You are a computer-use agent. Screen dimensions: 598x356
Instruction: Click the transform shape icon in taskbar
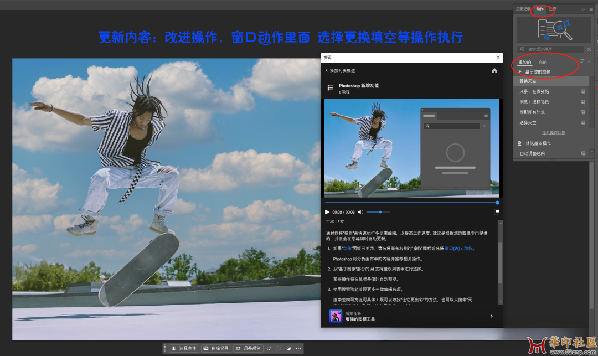coord(279,348)
